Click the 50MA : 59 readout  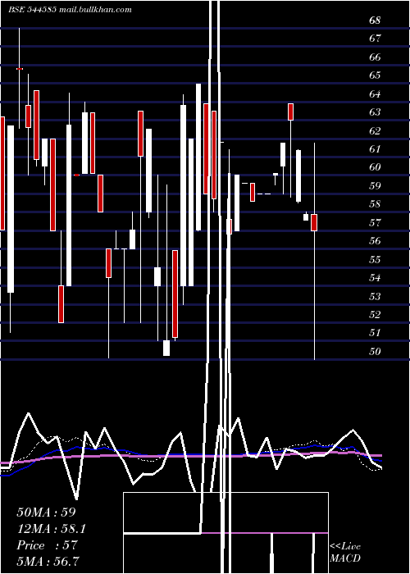pyautogui.click(x=46, y=512)
